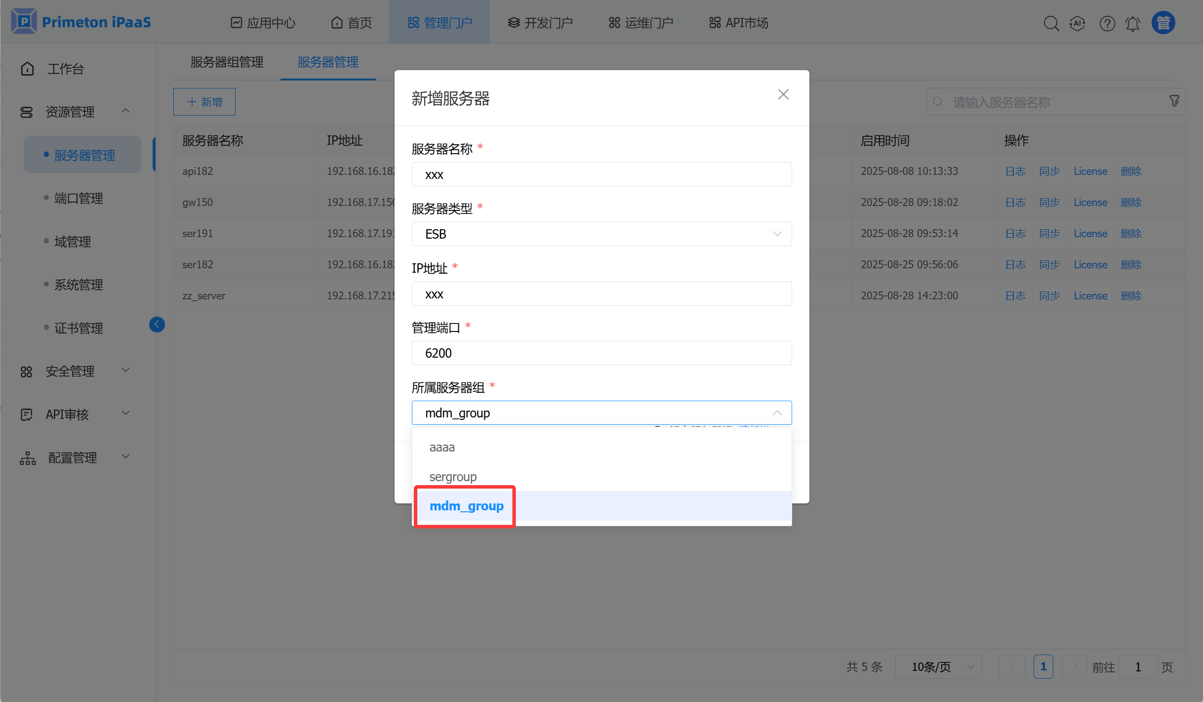Select aaaa from the group list

coord(442,447)
